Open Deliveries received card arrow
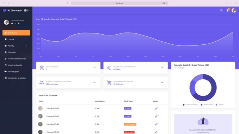Screen dimensions: 239x134 point(162,83)
